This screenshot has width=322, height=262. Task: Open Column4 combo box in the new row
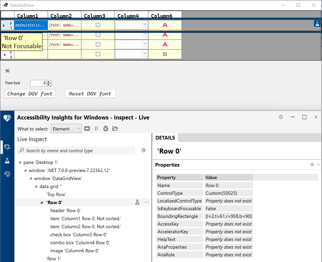(145, 53)
